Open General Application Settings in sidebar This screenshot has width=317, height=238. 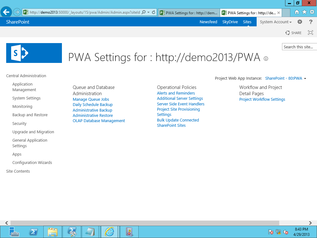tap(30, 143)
